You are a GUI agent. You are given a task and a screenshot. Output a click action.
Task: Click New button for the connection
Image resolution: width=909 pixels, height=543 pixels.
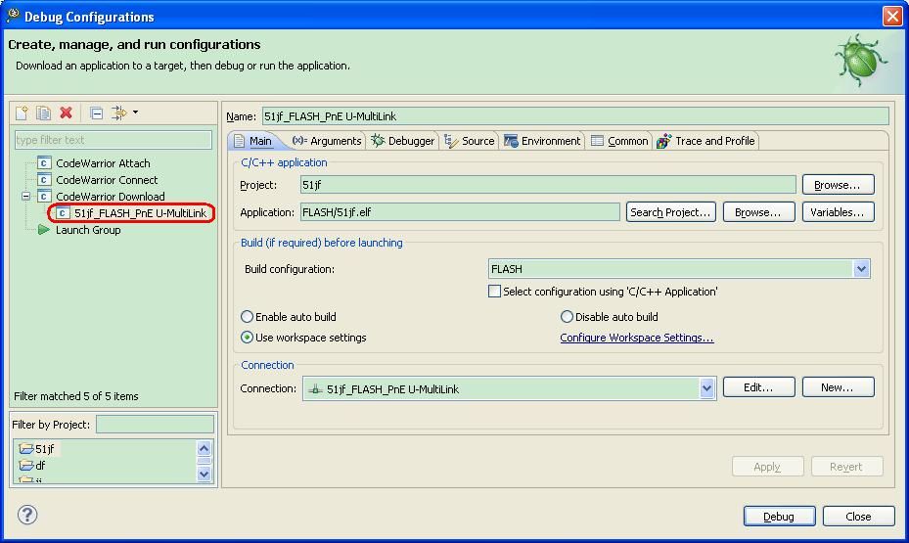point(838,387)
